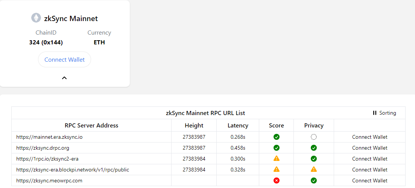Image resolution: width=415 pixels, height=188 pixels.
Task: Click the green privacy check for zksync.drpc.org
Action: [x=314, y=148]
